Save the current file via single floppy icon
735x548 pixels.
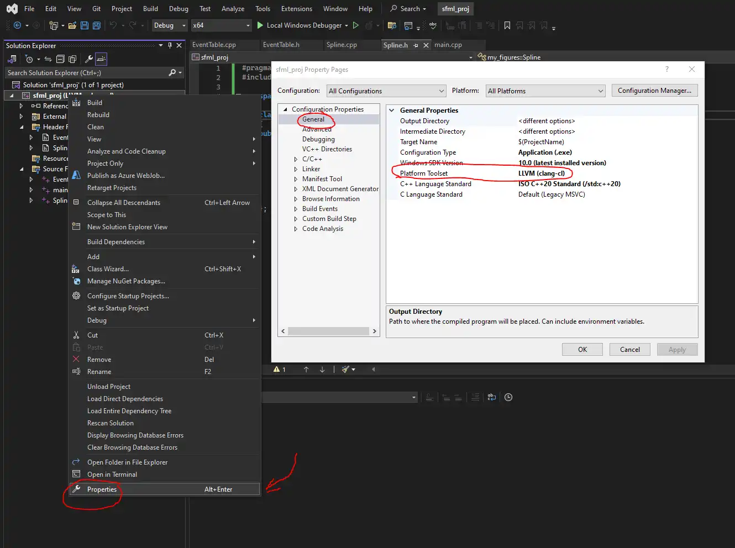(x=85, y=25)
